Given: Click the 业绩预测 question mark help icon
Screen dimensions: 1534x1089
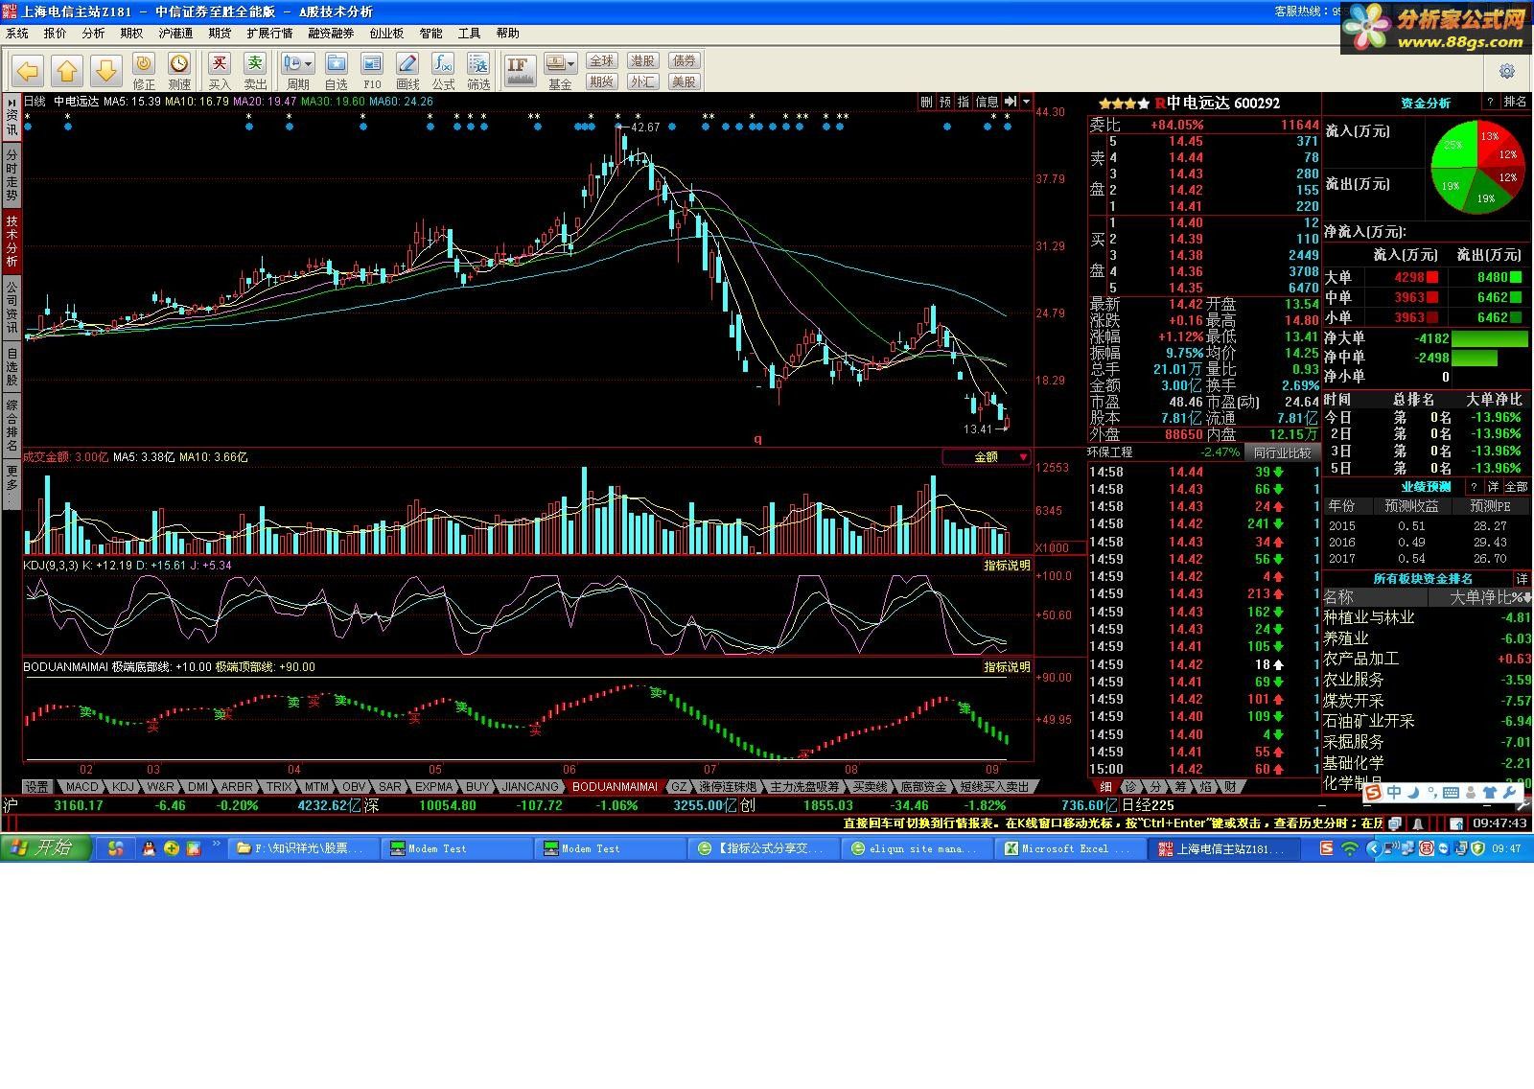Looking at the screenshot, I should [1474, 487].
